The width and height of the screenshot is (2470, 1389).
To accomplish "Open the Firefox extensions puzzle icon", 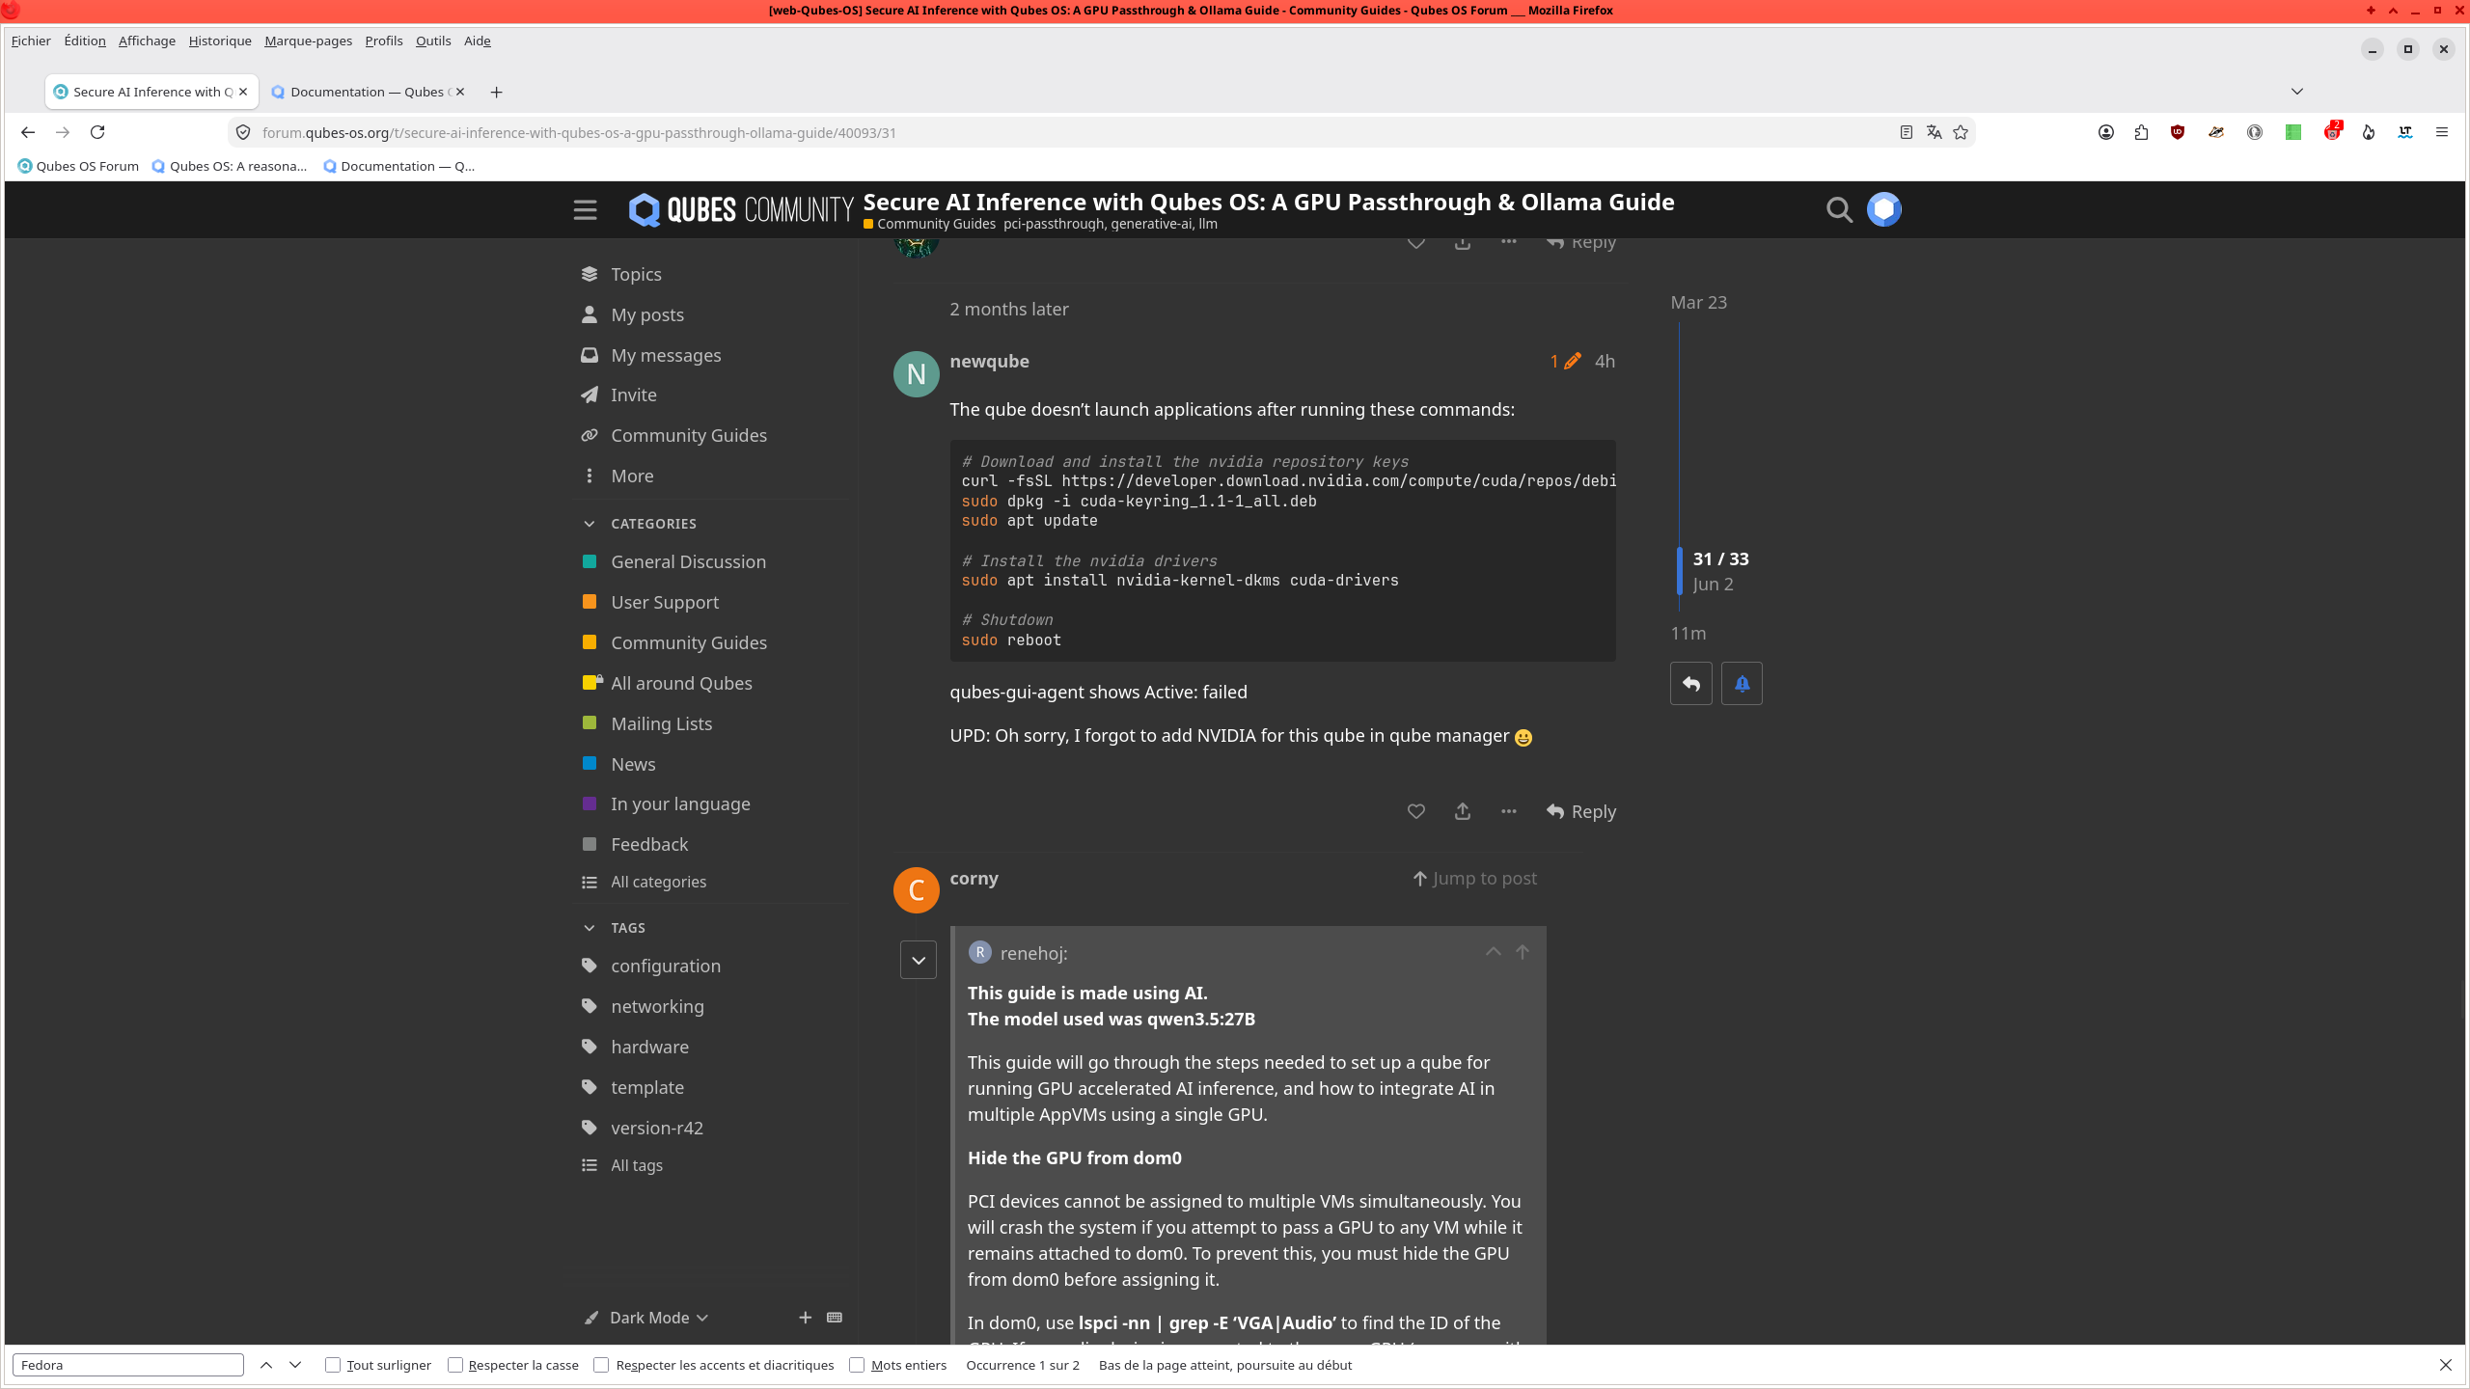I will [2142, 132].
